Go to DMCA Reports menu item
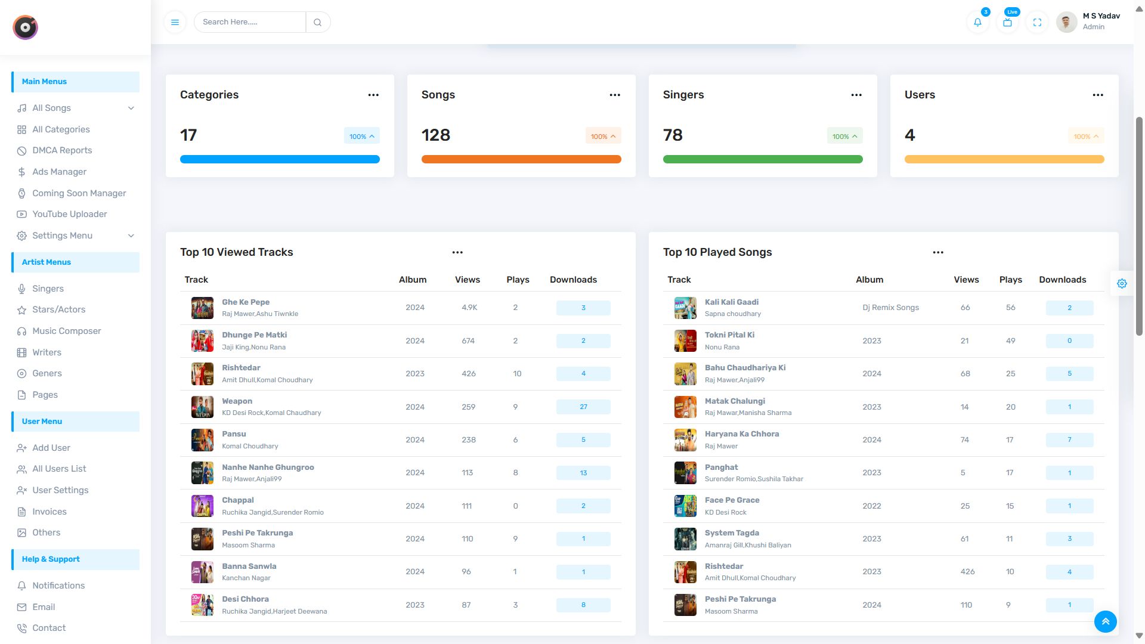 [62, 150]
